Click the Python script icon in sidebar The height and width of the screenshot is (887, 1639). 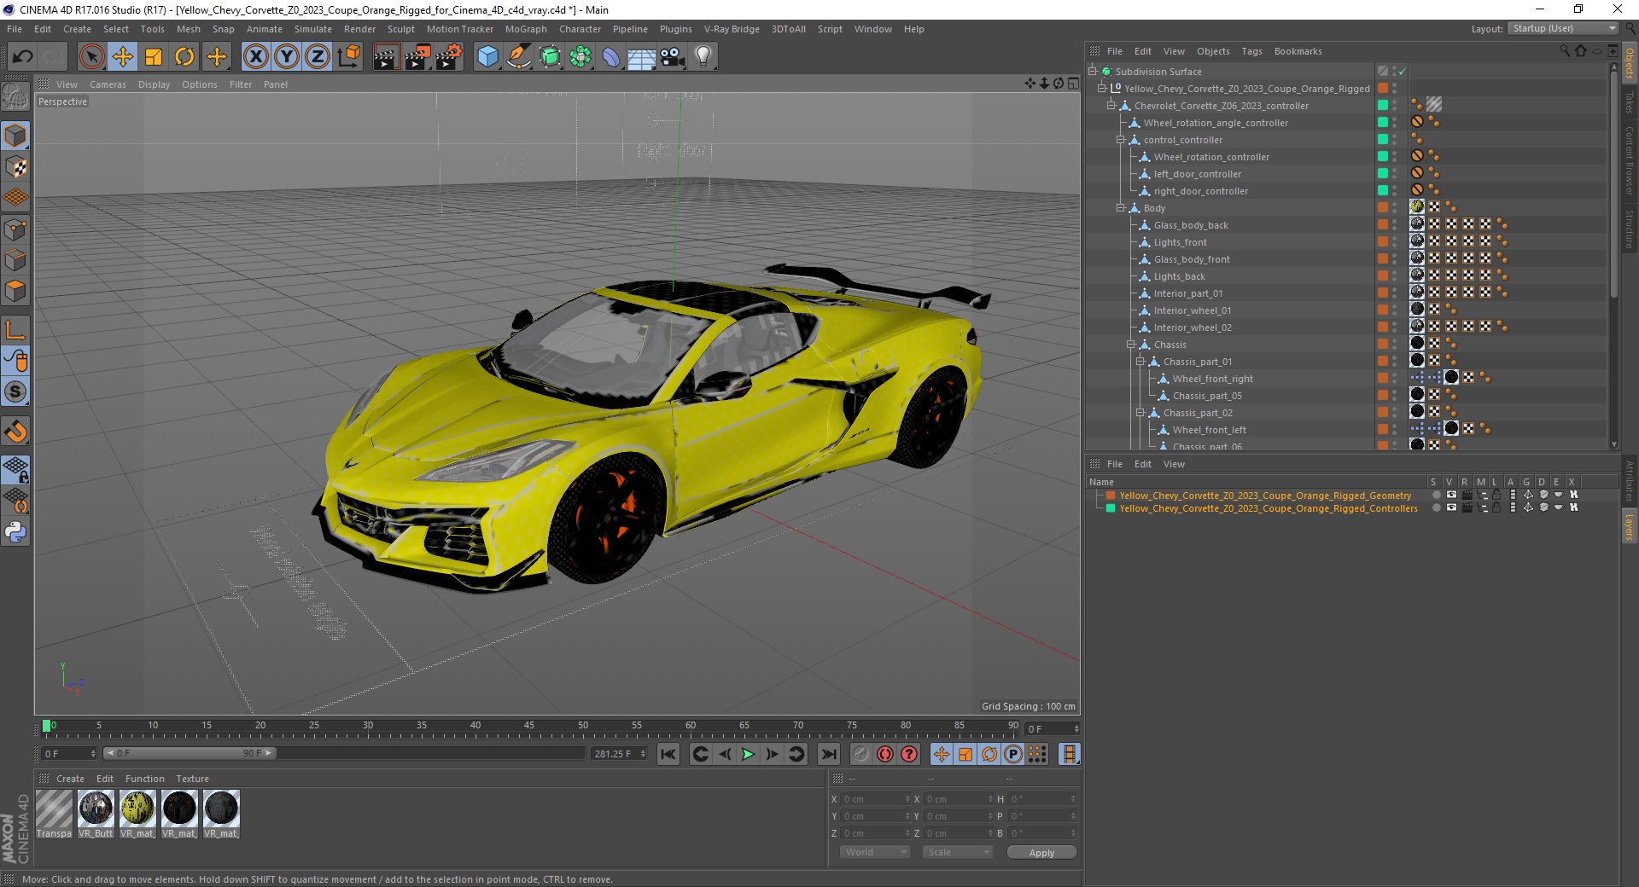[x=15, y=531]
